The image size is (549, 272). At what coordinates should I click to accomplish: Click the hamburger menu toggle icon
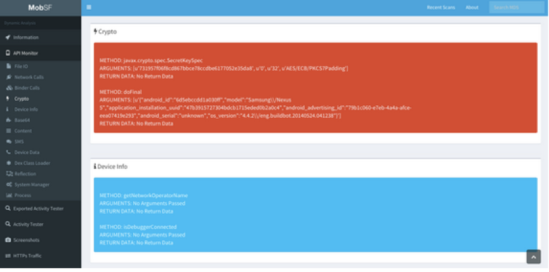click(x=89, y=7)
